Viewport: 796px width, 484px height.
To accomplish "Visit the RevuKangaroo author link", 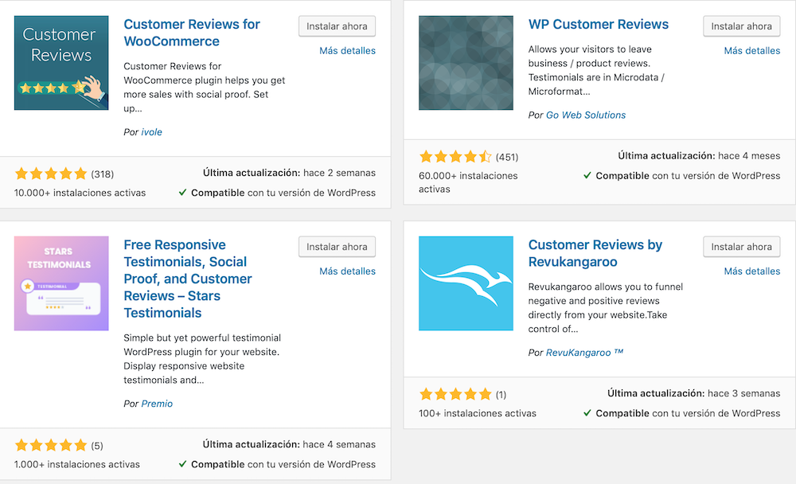I will [x=584, y=353].
